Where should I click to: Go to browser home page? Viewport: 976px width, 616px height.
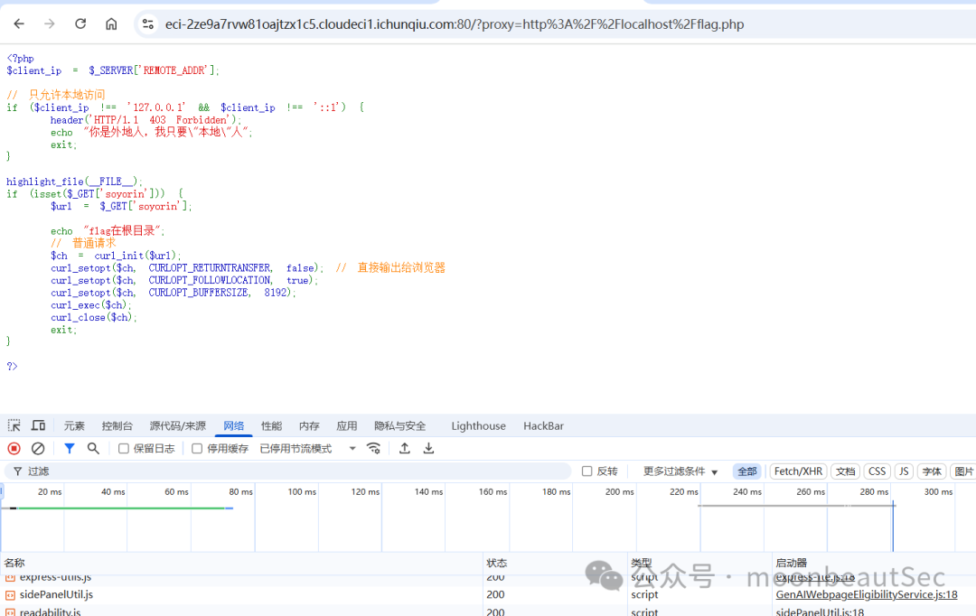click(x=111, y=24)
